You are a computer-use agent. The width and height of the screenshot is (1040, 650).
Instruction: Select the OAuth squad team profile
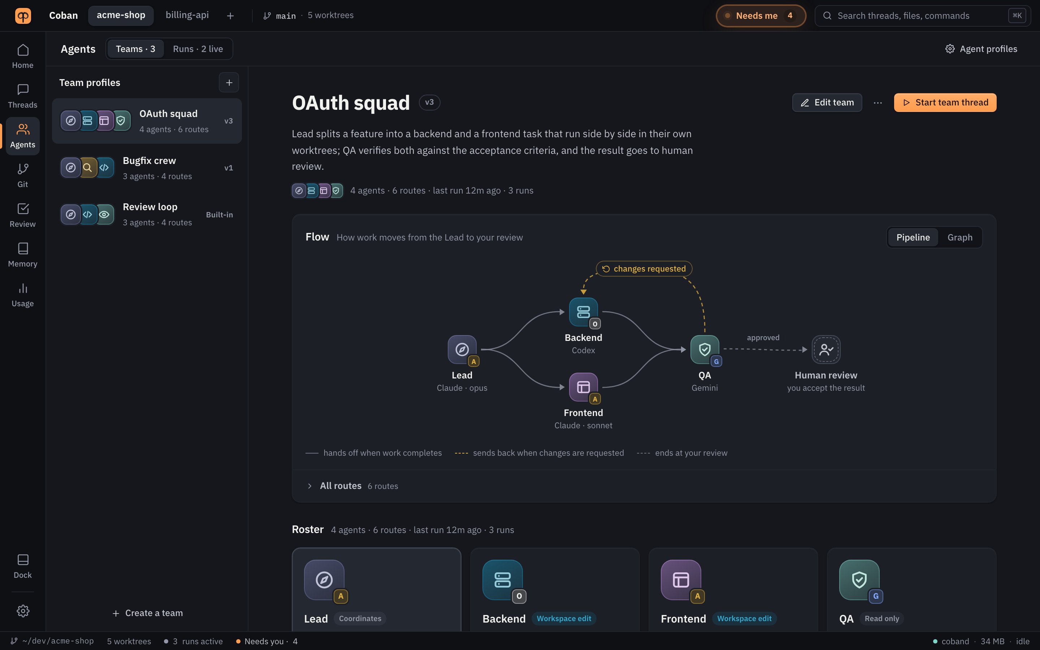point(147,121)
